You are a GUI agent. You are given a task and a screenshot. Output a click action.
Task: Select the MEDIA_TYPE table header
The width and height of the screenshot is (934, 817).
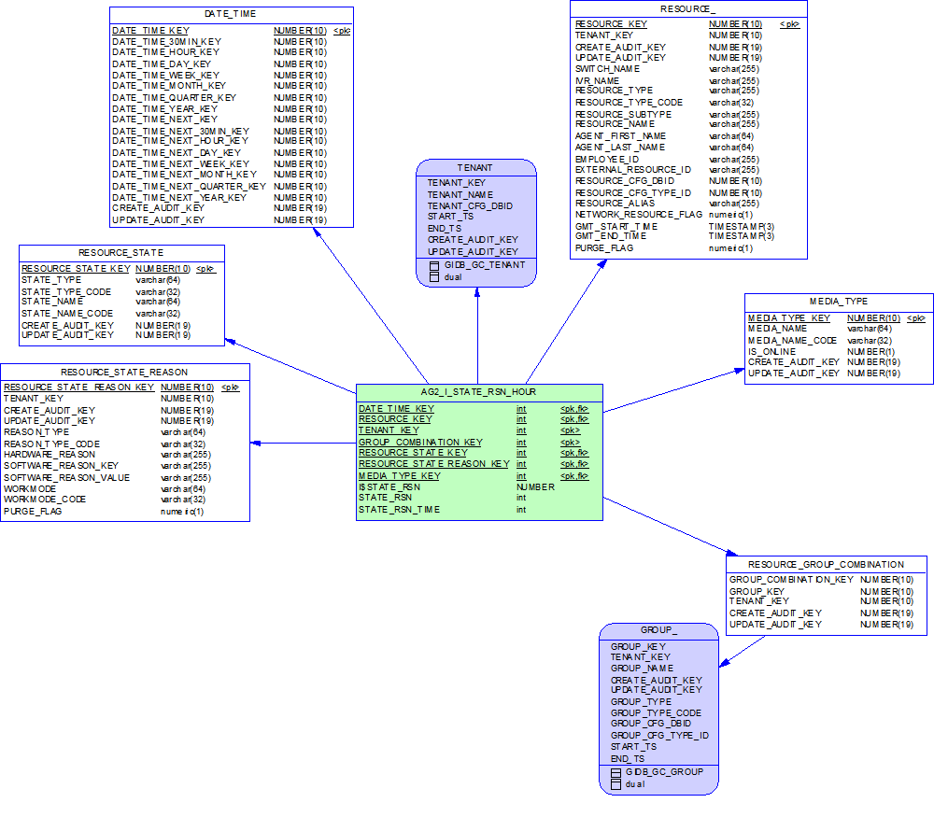(x=838, y=302)
